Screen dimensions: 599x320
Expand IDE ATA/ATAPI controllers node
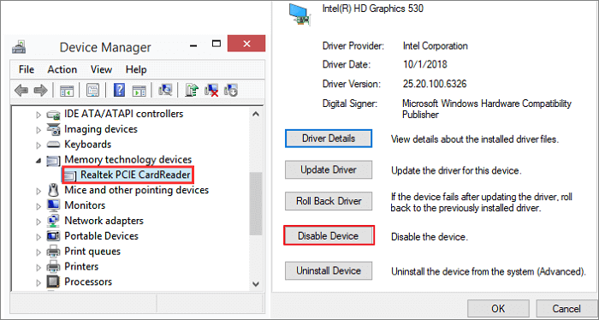click(x=39, y=114)
